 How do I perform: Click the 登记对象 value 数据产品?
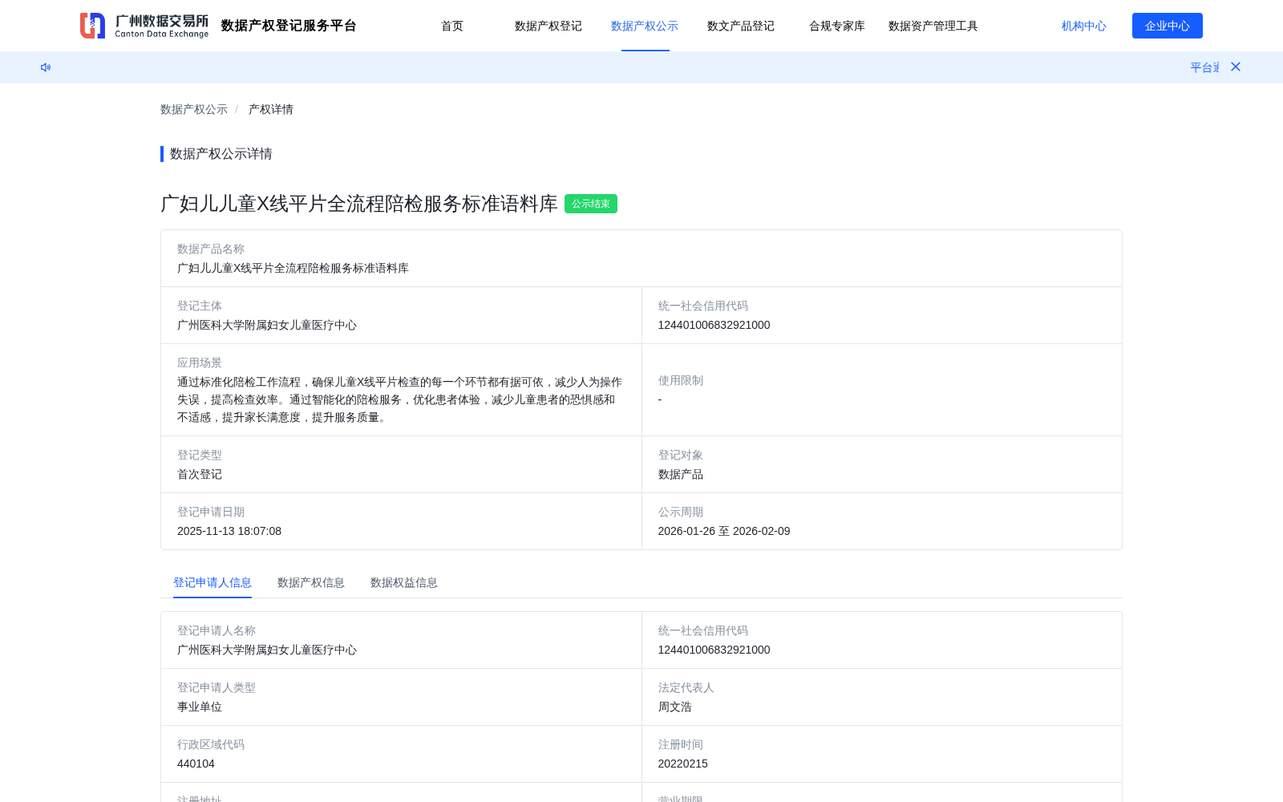pyautogui.click(x=681, y=474)
